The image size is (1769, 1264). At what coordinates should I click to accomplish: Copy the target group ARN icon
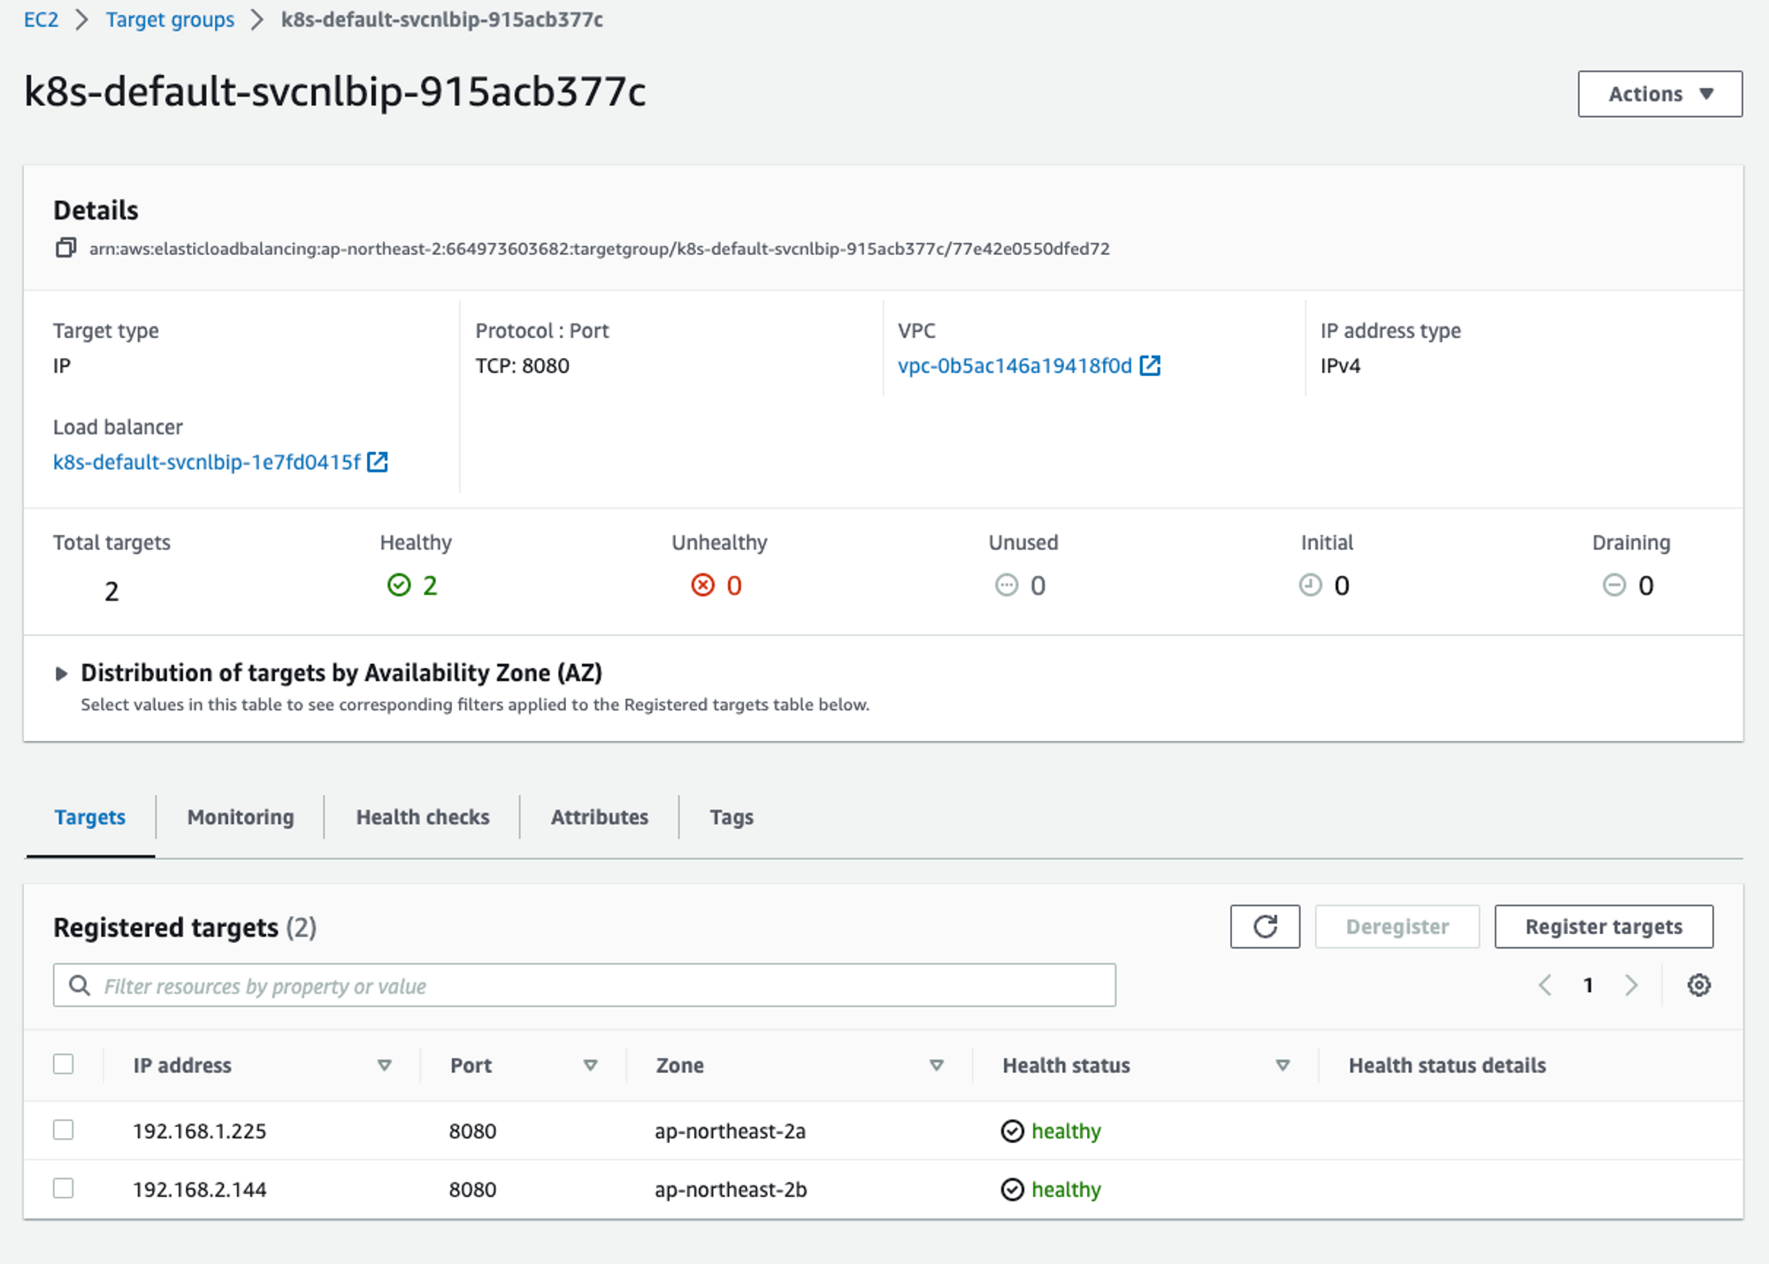tap(65, 249)
